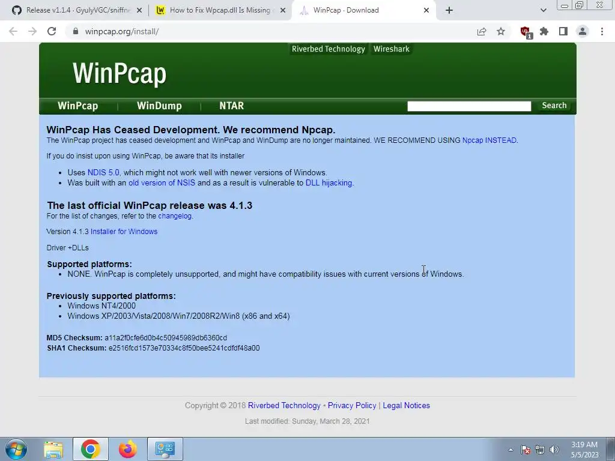This screenshot has height=461, width=615.
Task: Open the NTAR navigation menu item
Action: 231,106
